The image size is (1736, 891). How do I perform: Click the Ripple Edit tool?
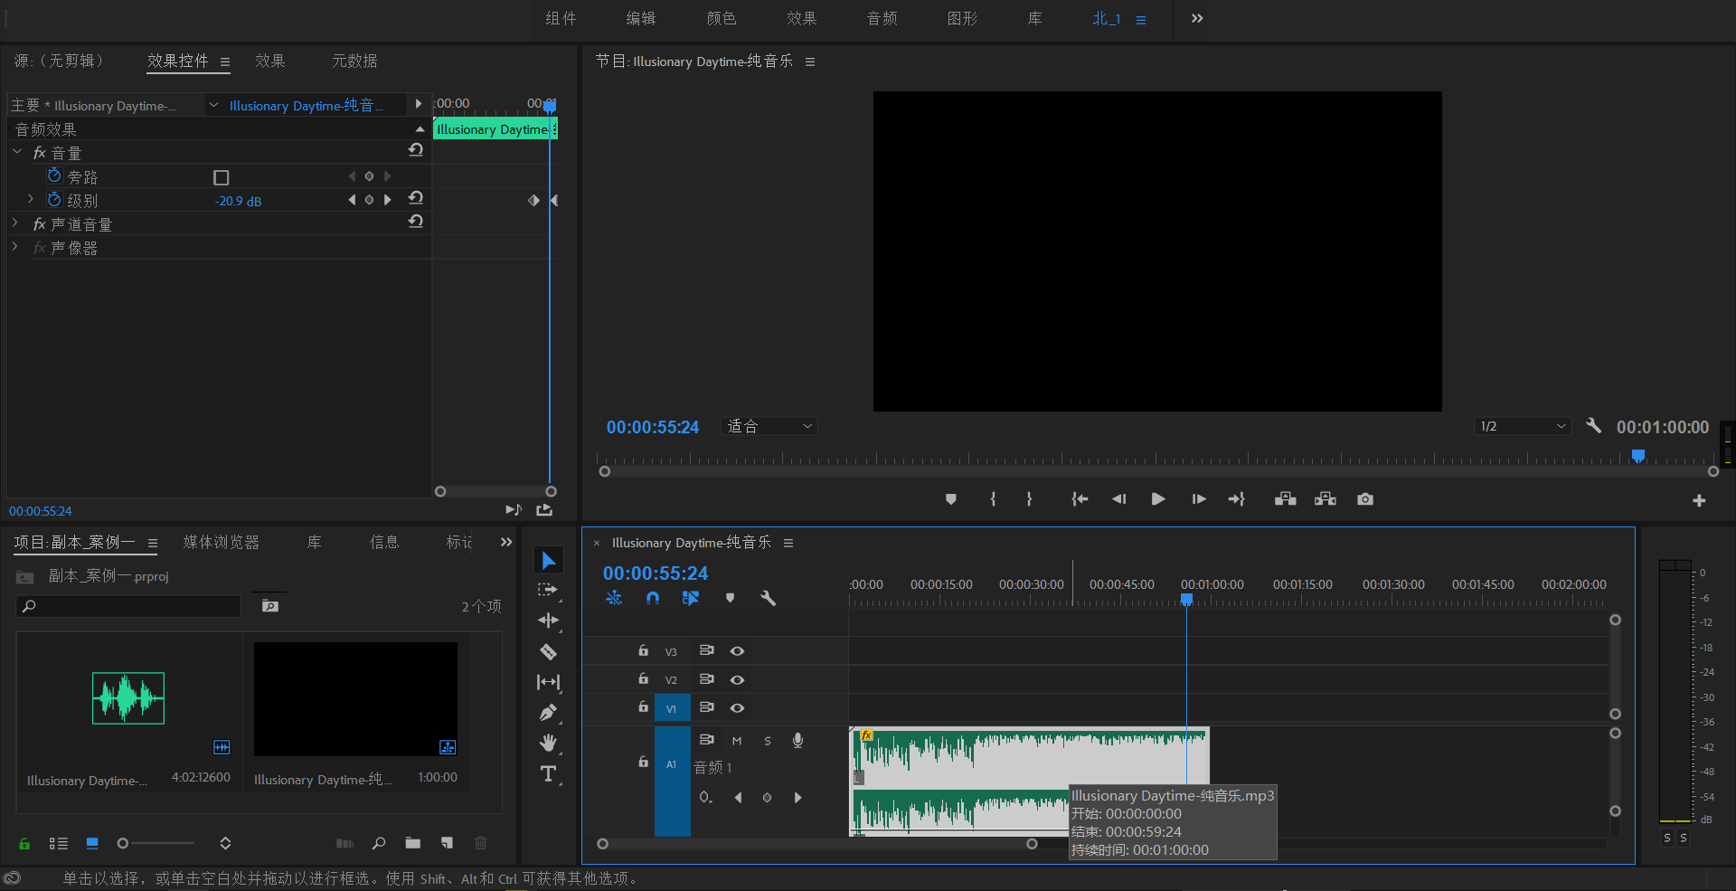pos(548,621)
